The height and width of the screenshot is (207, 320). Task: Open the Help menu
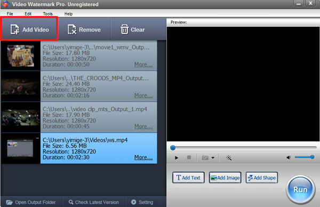pyautogui.click(x=68, y=14)
